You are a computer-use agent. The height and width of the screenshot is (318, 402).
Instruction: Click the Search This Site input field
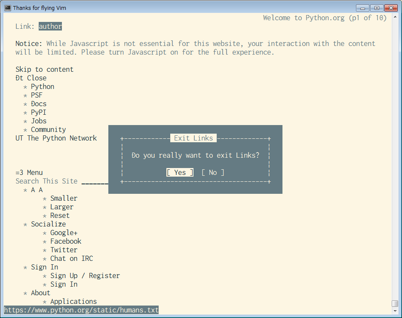[x=95, y=181]
